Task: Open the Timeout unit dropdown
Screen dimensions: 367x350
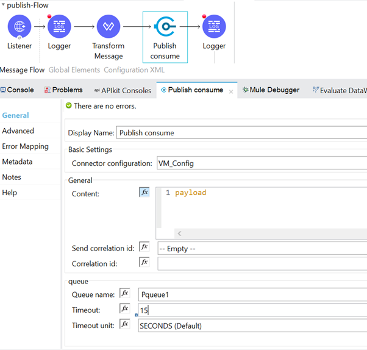Action: [251, 326]
